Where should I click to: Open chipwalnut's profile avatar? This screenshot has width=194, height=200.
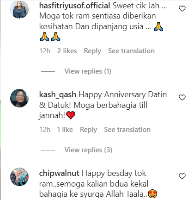pos(19,177)
